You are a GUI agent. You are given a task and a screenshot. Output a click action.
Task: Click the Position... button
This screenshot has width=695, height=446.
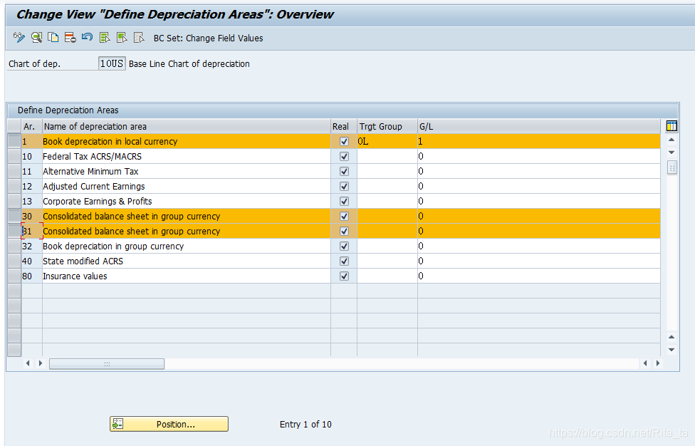tap(169, 424)
